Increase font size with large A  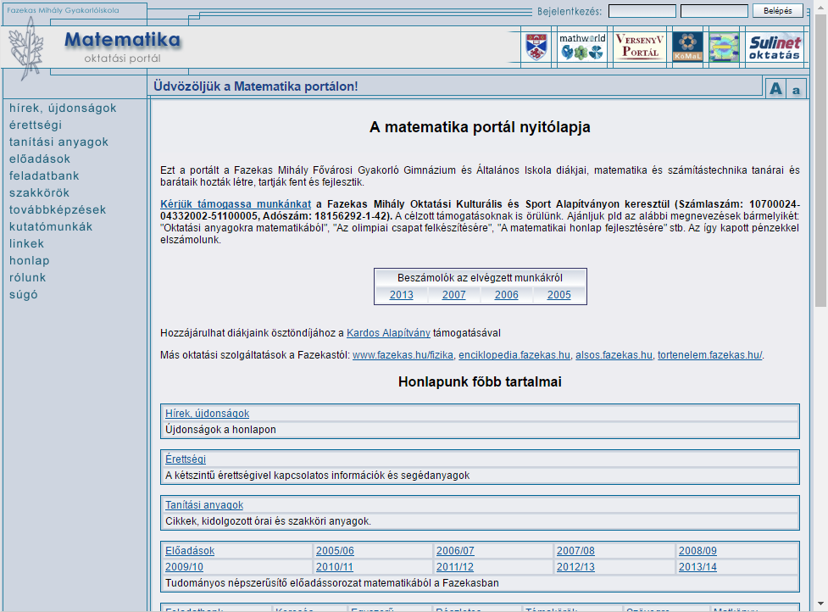[775, 89]
